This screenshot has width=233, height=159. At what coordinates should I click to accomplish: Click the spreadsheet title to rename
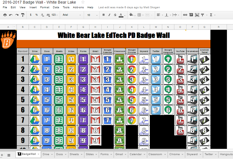(39, 2)
